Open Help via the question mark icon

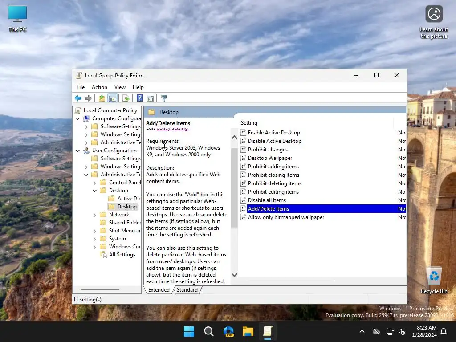click(x=139, y=98)
